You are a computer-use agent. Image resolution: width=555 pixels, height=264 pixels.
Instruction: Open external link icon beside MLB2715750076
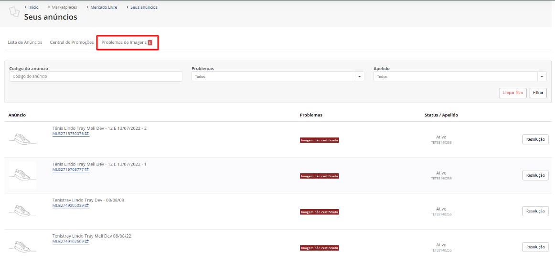[87, 134]
